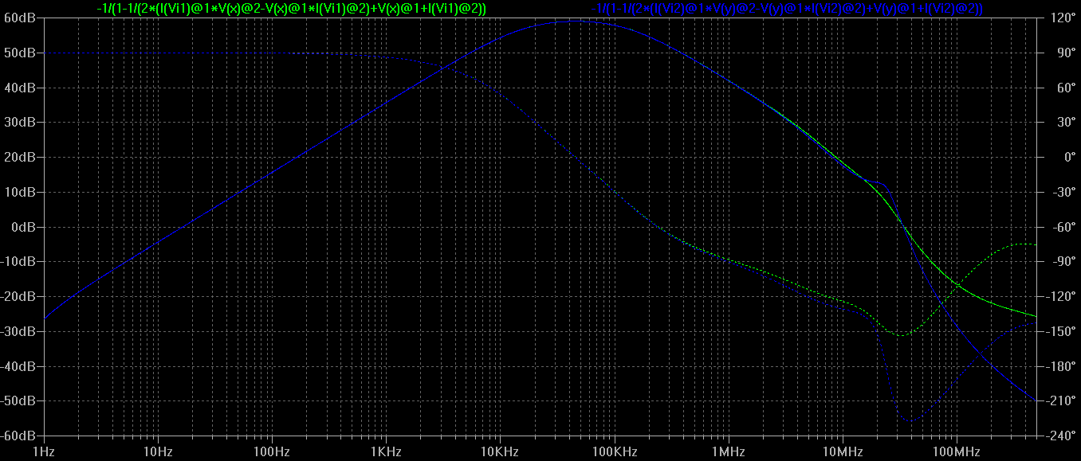
Task: Click the positive 30dB magnitude axis label
Action: tap(19, 122)
